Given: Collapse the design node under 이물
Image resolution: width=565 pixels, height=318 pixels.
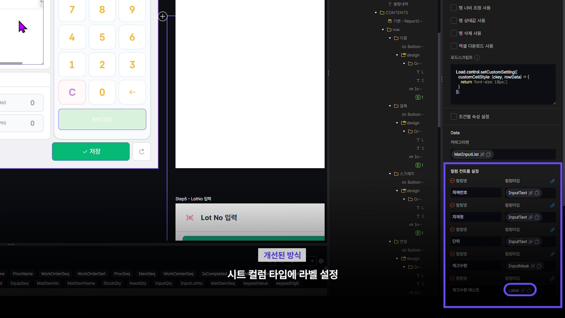Looking at the screenshot, I should click(x=397, y=55).
